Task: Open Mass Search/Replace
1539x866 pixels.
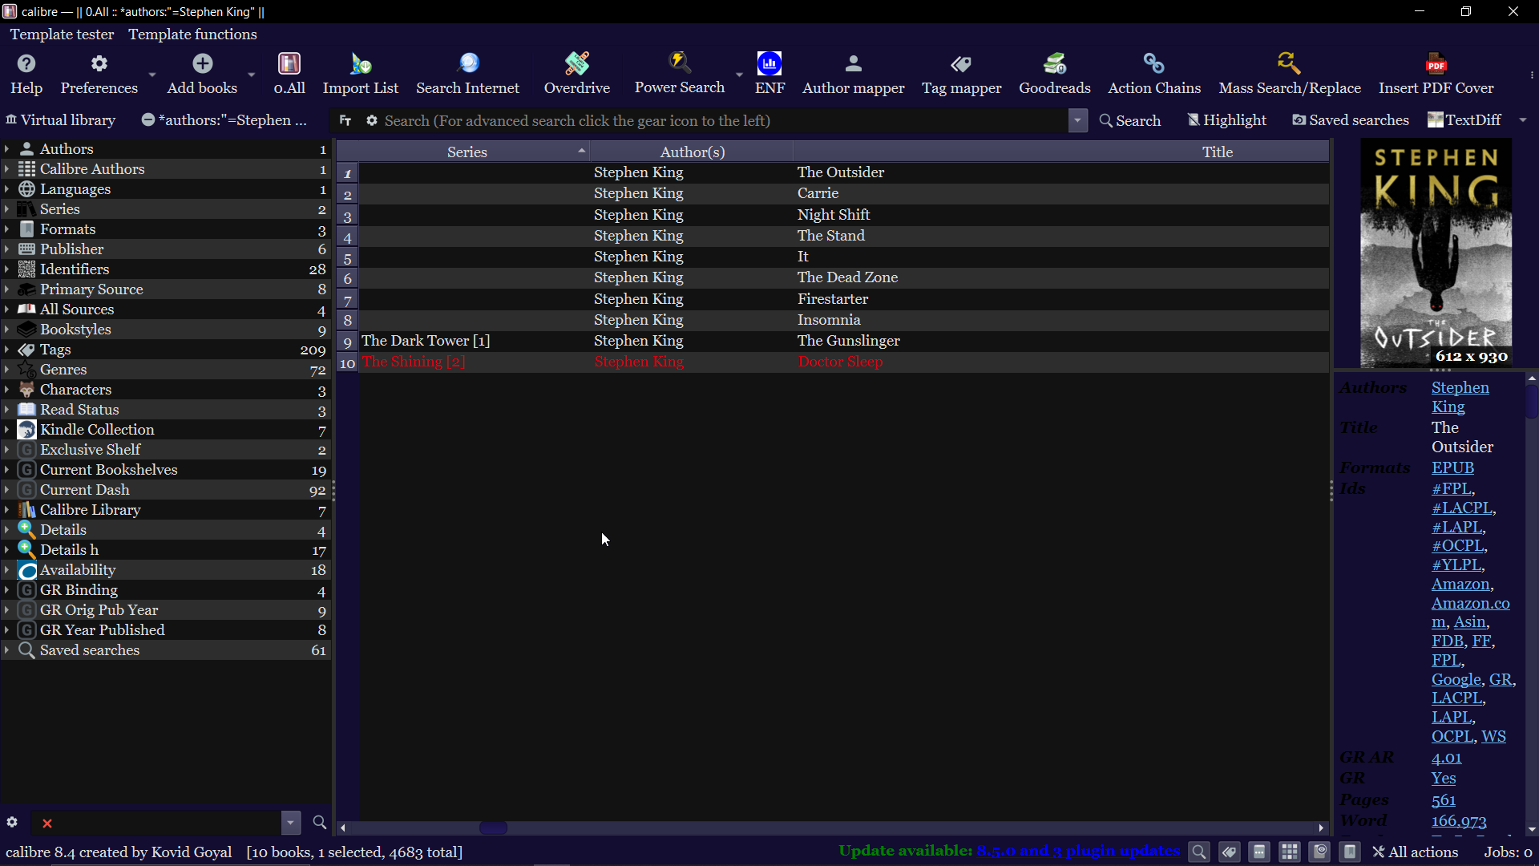Action: (x=1289, y=72)
